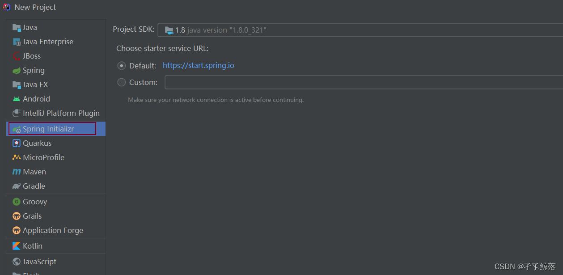Choose the 'Android' entry text
Screen dimensions: 563x275
36,99
